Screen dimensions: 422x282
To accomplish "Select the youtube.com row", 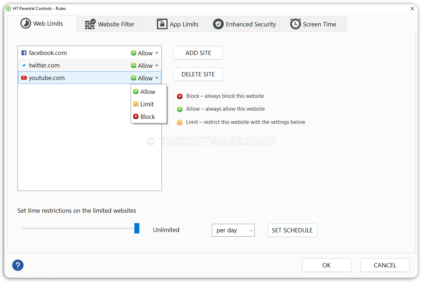I will click(x=90, y=78).
